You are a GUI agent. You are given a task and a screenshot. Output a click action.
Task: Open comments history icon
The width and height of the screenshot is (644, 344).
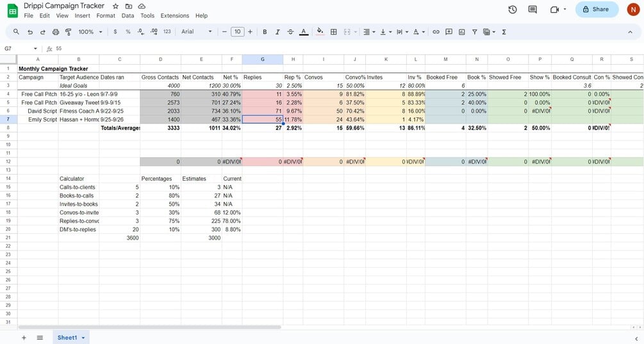[533, 9]
